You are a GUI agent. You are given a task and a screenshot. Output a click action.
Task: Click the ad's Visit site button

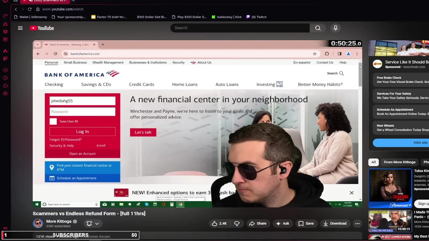(x=401, y=143)
